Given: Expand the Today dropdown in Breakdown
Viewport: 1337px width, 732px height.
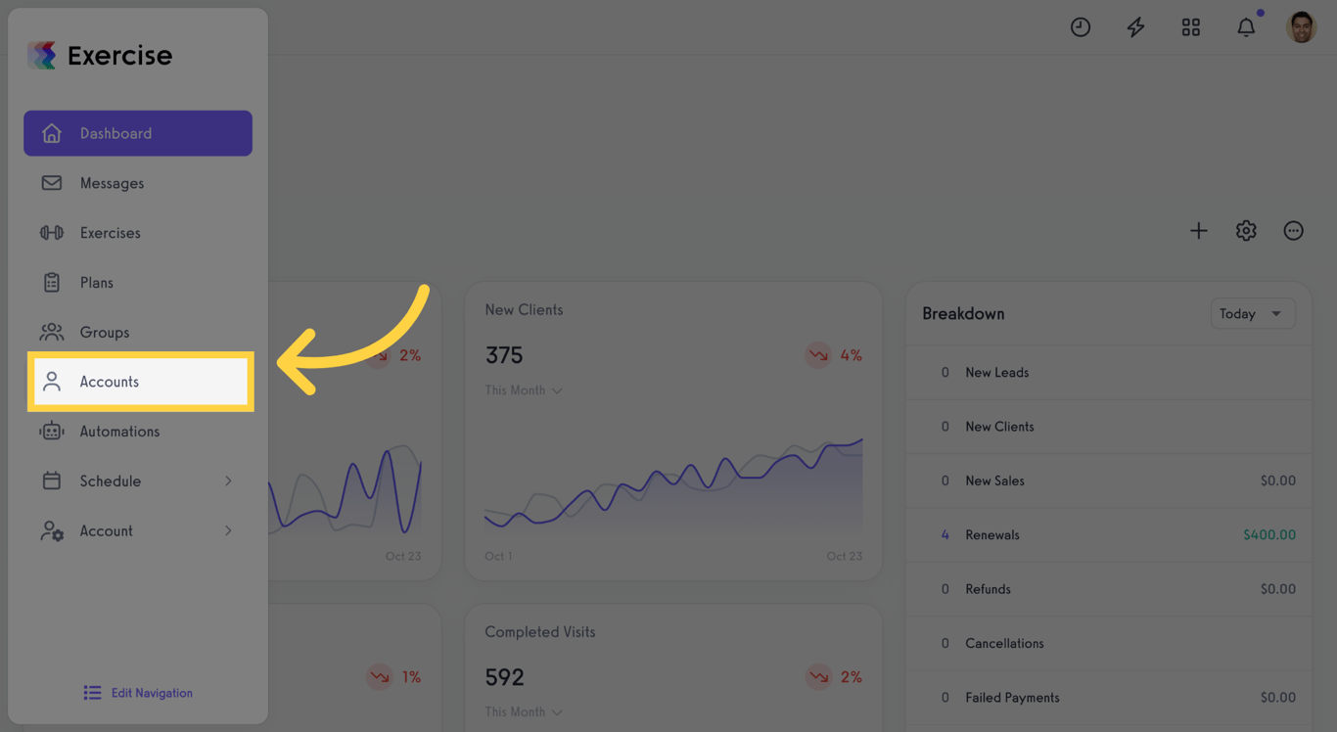Looking at the screenshot, I should [1253, 314].
